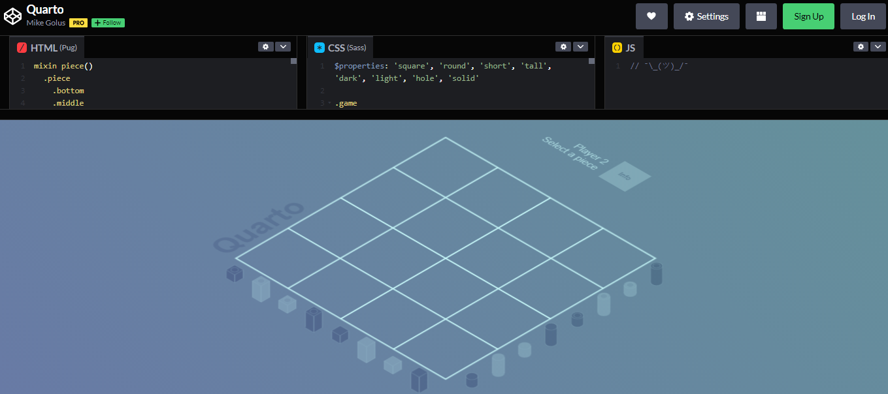Screen dimensions: 888x394
Task: Click the red HTML icon on its tab
Action: coord(22,47)
